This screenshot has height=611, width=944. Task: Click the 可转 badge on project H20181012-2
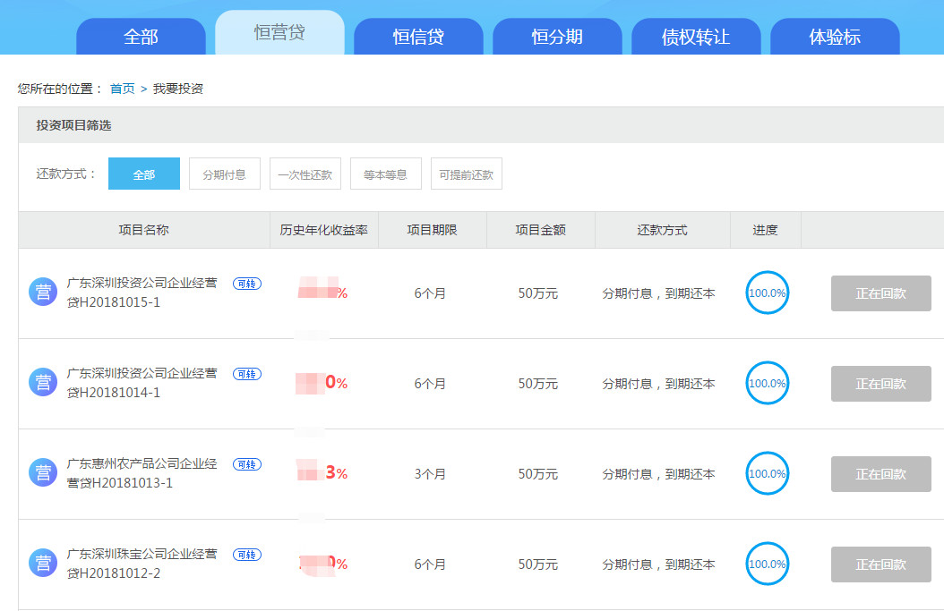click(247, 555)
